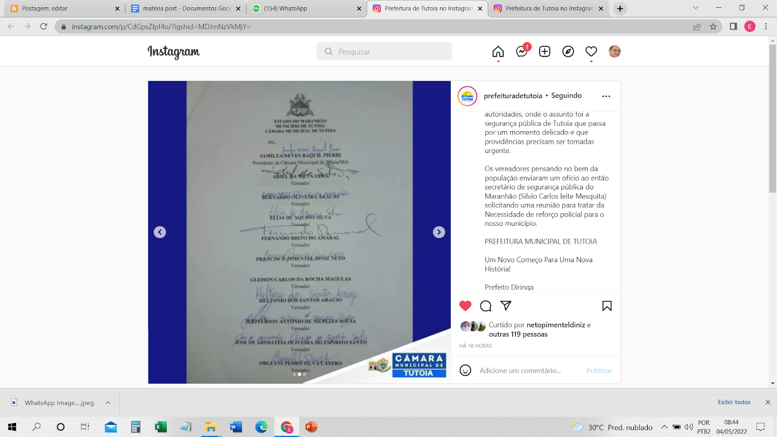Unlike the post using red heart
The width and height of the screenshot is (777, 437).
465,306
